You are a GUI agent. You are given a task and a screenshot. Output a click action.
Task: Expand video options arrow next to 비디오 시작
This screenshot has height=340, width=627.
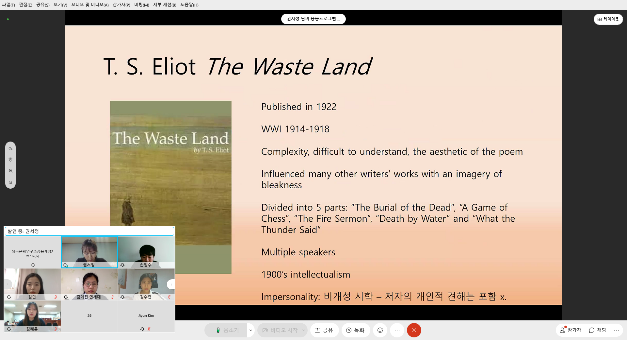point(303,330)
